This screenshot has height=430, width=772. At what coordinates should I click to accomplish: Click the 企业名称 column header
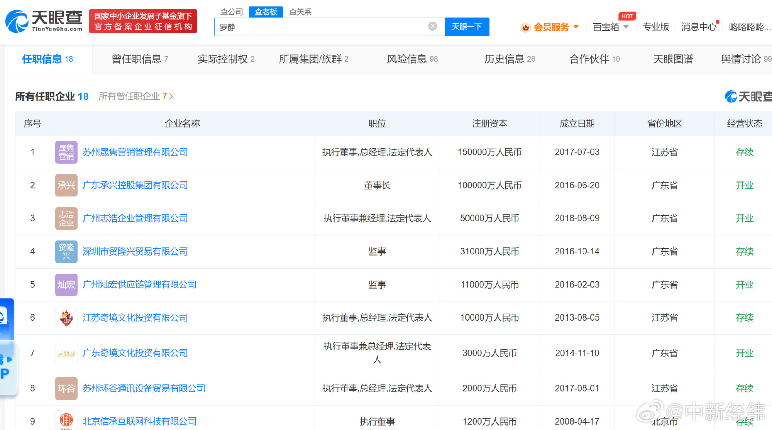tap(182, 124)
